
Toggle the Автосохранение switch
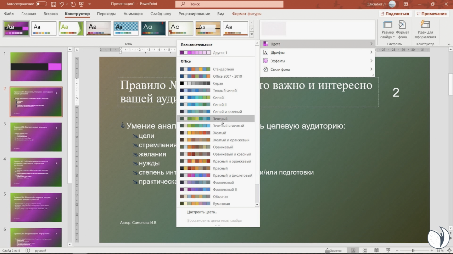(x=41, y=4)
